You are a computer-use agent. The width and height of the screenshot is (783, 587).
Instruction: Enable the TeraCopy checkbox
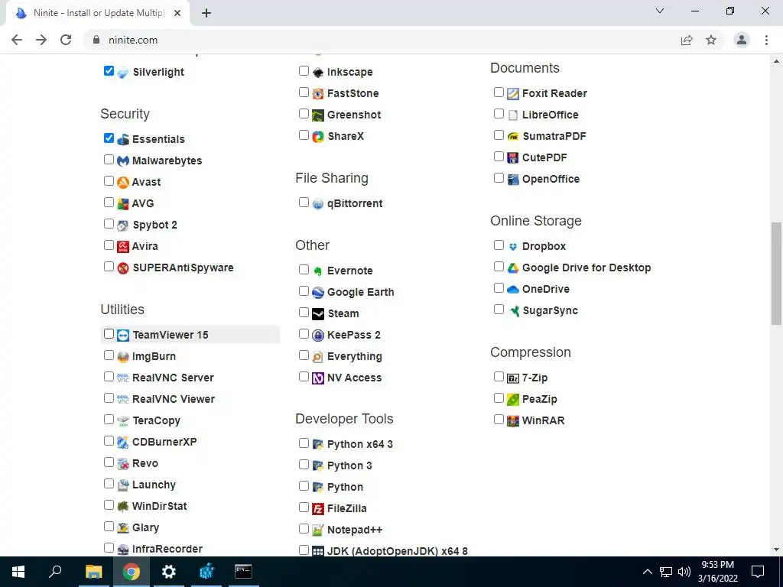pyautogui.click(x=109, y=420)
